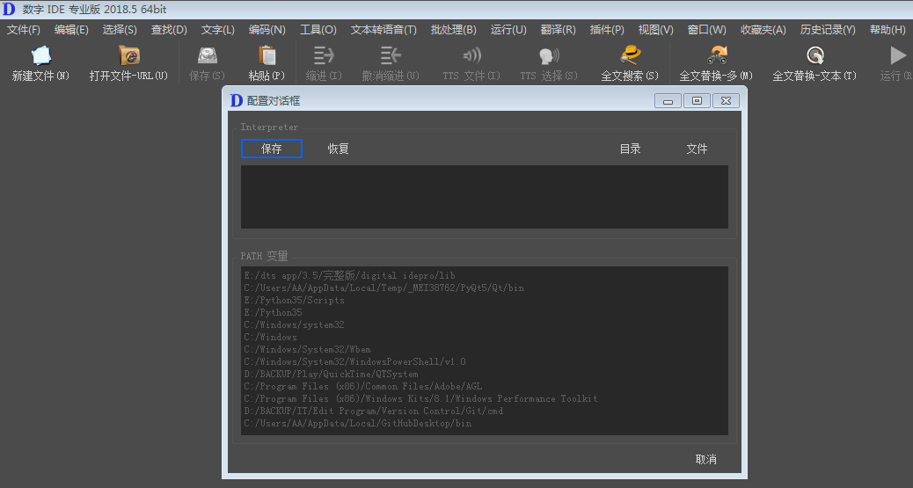Click the 新建文件 (New File) toolbar icon
Viewport: 913px width, 488px height.
[x=40, y=56]
